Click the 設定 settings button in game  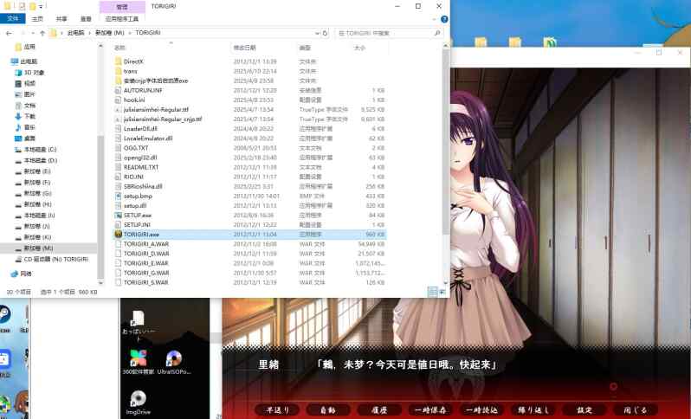tap(584, 409)
